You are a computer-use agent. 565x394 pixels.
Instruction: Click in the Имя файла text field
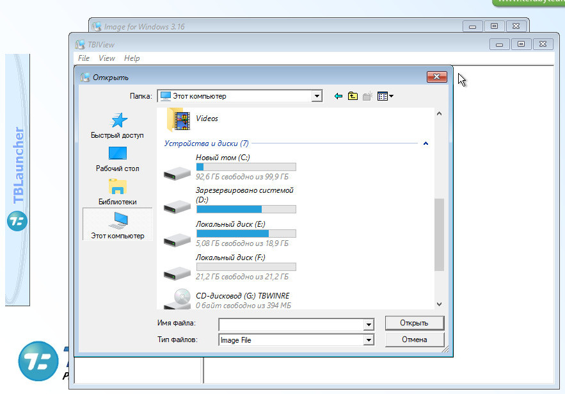point(291,324)
